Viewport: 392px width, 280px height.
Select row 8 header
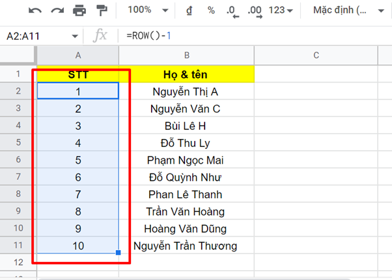pos(18,194)
